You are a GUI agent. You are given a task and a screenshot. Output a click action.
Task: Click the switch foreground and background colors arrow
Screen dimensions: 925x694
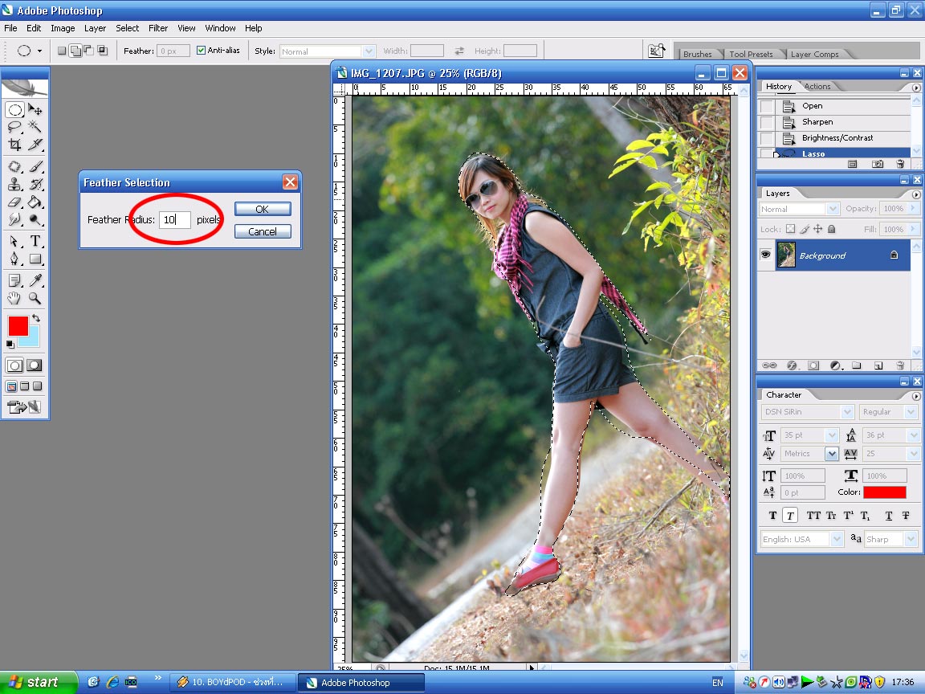point(36,318)
